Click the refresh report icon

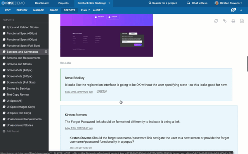coord(216,21)
